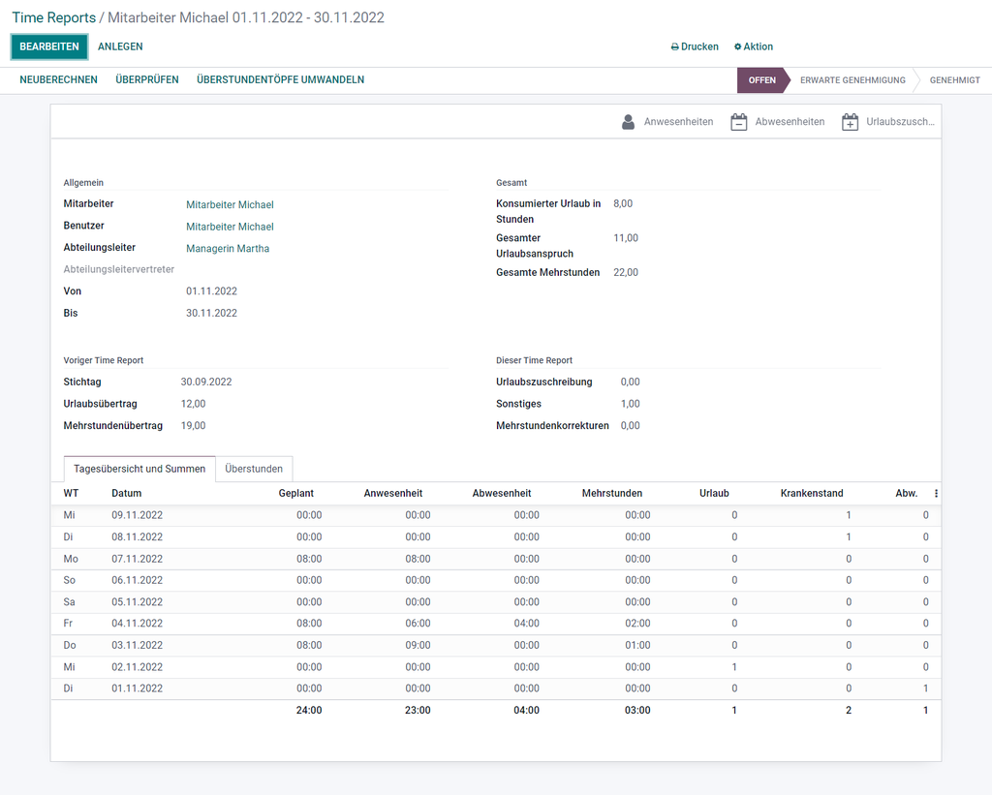Select the row dated 05.11.2022
The height and width of the screenshot is (795, 992).
tap(496, 602)
